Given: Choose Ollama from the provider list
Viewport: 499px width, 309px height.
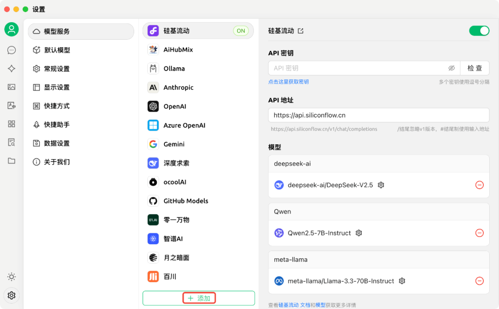Looking at the screenshot, I should [174, 69].
